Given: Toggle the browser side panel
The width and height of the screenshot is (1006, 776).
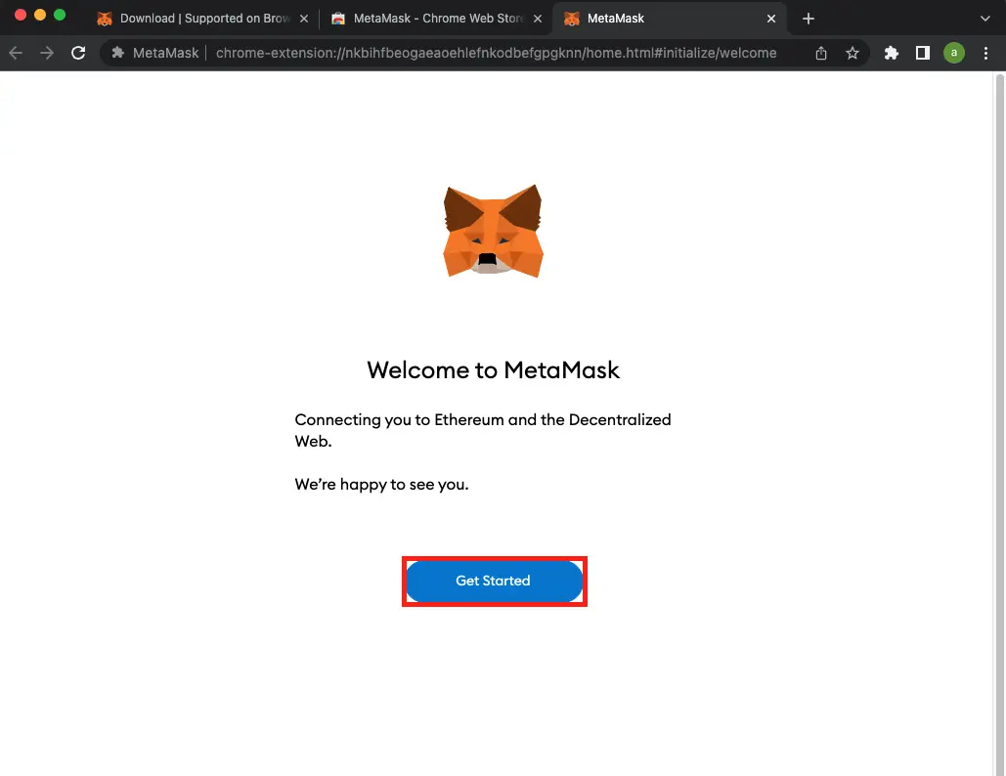Looking at the screenshot, I should (923, 53).
